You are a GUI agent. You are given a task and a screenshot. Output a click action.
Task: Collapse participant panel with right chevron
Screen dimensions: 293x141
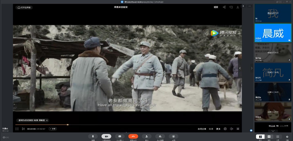pyautogui.click(x=252, y=68)
